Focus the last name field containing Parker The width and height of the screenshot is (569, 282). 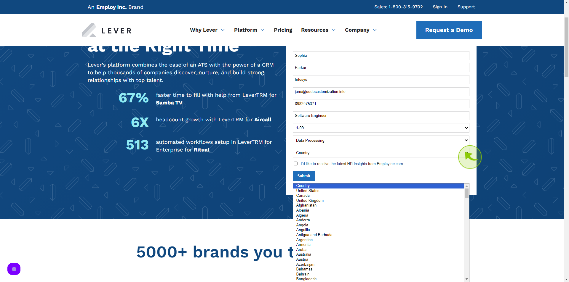click(x=381, y=68)
